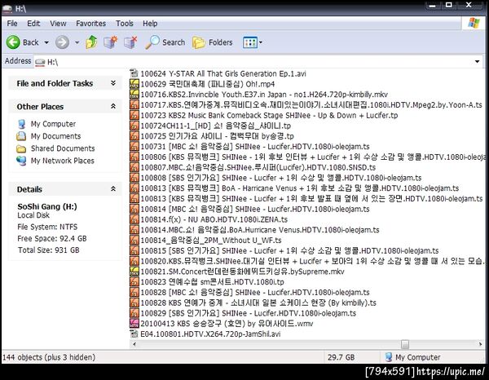Click the horizontal scrollbar right arrow
489x380 pixels.
tap(480, 344)
